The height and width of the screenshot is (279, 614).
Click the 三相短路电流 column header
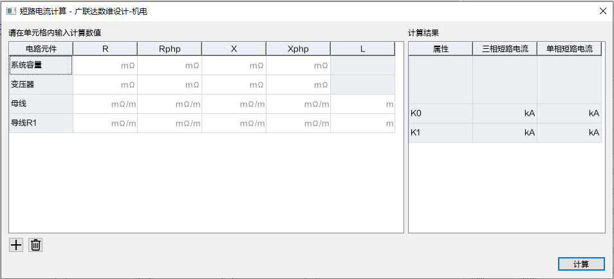505,49
